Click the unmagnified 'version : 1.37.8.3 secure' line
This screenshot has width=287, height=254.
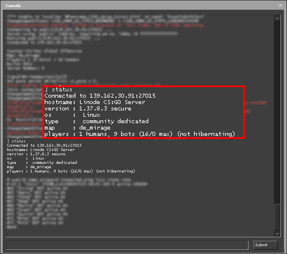coord(36,154)
